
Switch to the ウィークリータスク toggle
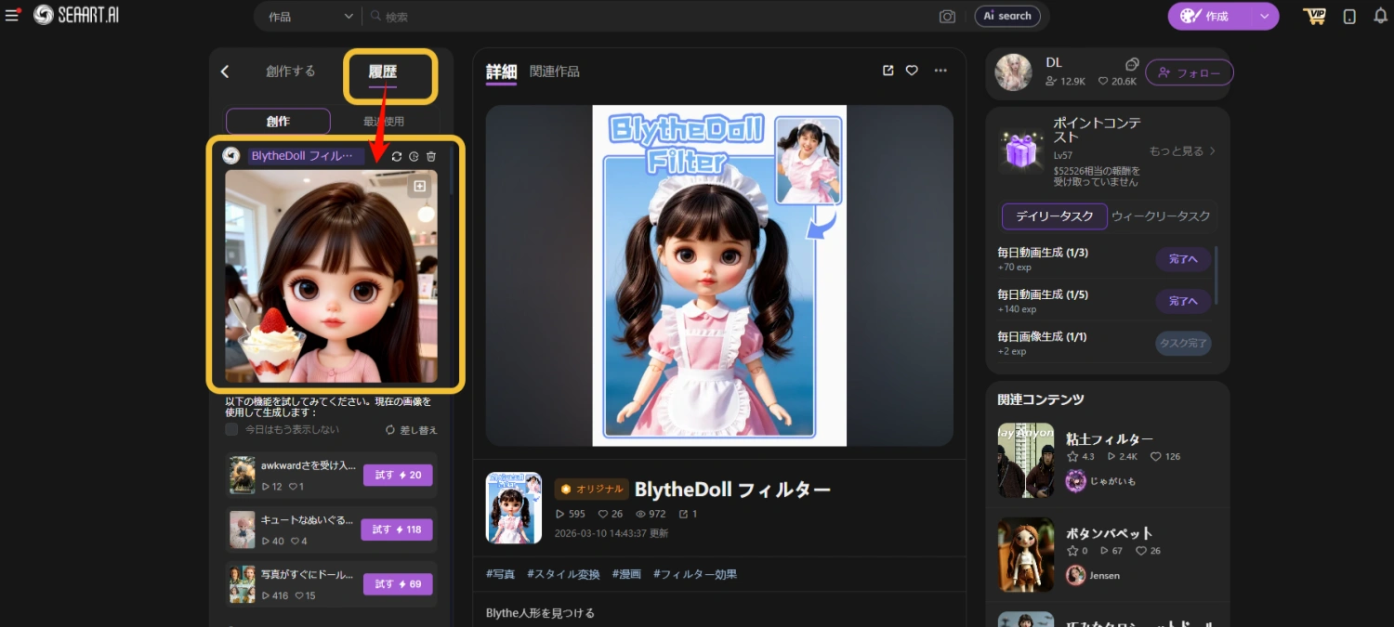pos(1162,216)
